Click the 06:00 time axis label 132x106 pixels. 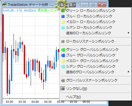[86, 102]
